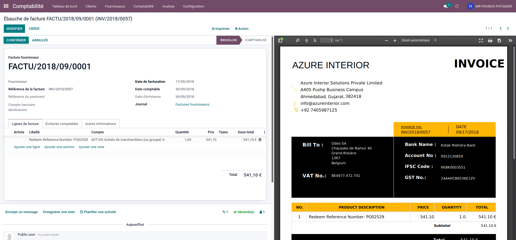Screen dimensions: 516x240
Task: Switch PDF to presentation mode
Action: [x=481, y=41]
